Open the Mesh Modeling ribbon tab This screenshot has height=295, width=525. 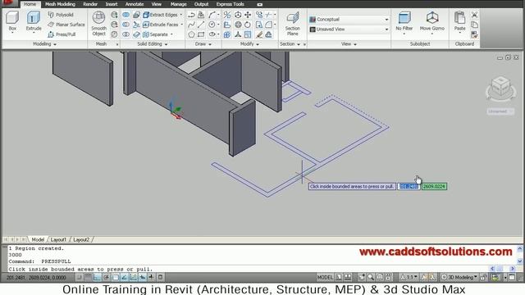60,4
